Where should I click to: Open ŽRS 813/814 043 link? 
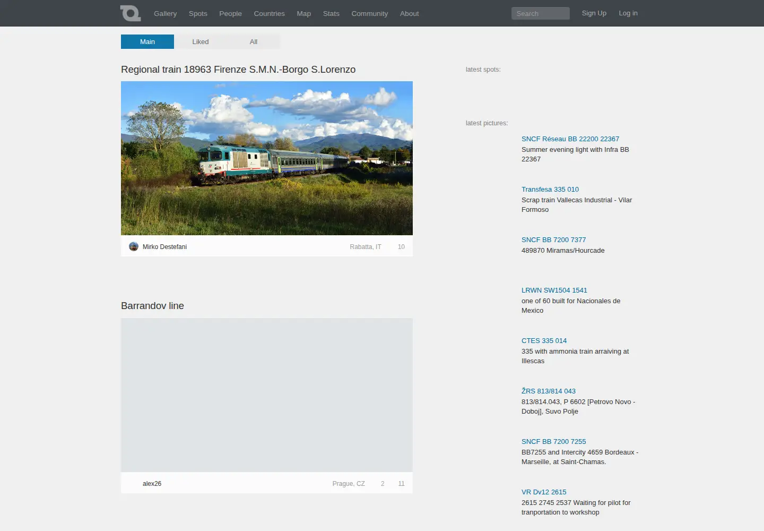[549, 391]
